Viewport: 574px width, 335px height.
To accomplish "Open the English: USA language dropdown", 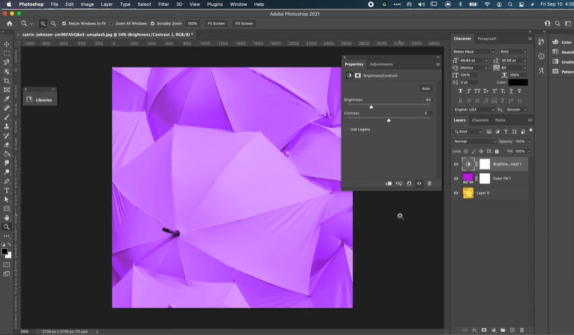I will (474, 110).
